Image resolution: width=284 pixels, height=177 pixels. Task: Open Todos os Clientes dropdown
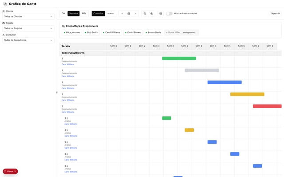tap(28, 17)
